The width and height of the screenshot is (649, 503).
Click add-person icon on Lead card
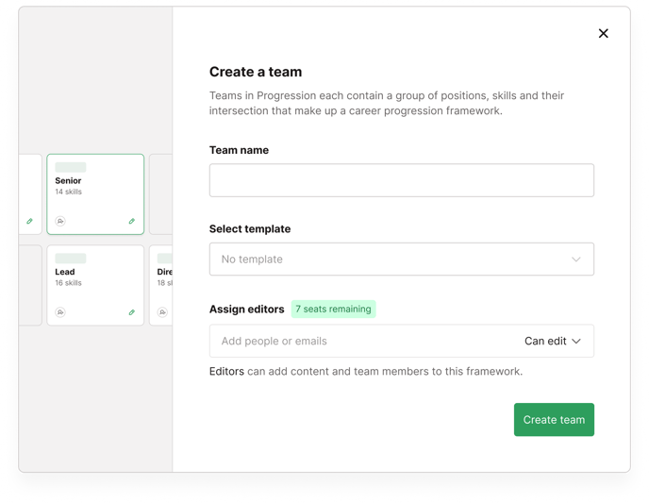[60, 312]
